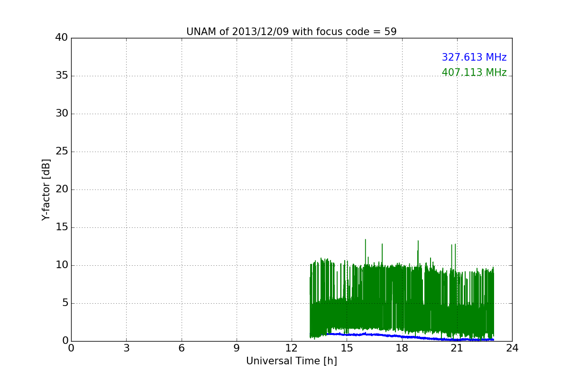Click y-axis tick label '20'

[62, 189]
